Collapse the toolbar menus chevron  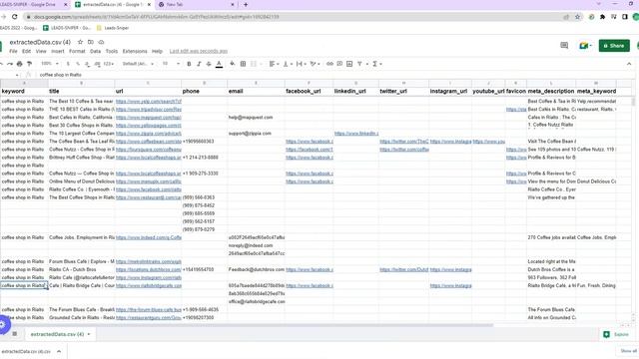click(629, 64)
